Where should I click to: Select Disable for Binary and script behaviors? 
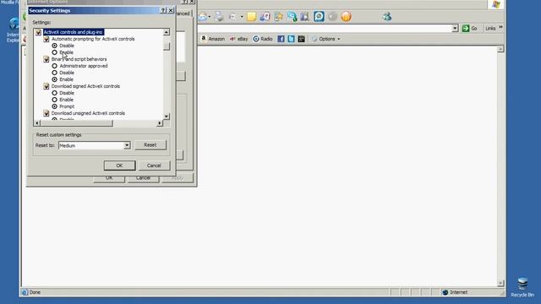54,73
